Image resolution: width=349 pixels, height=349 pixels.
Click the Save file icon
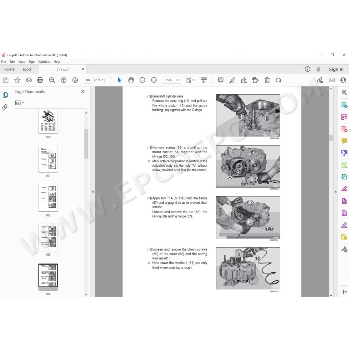pyautogui.click(x=6, y=80)
